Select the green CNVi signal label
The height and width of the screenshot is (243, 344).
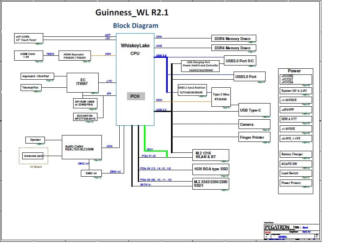click(150, 150)
